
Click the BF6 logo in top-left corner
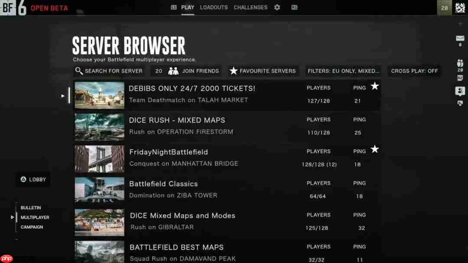tap(14, 8)
